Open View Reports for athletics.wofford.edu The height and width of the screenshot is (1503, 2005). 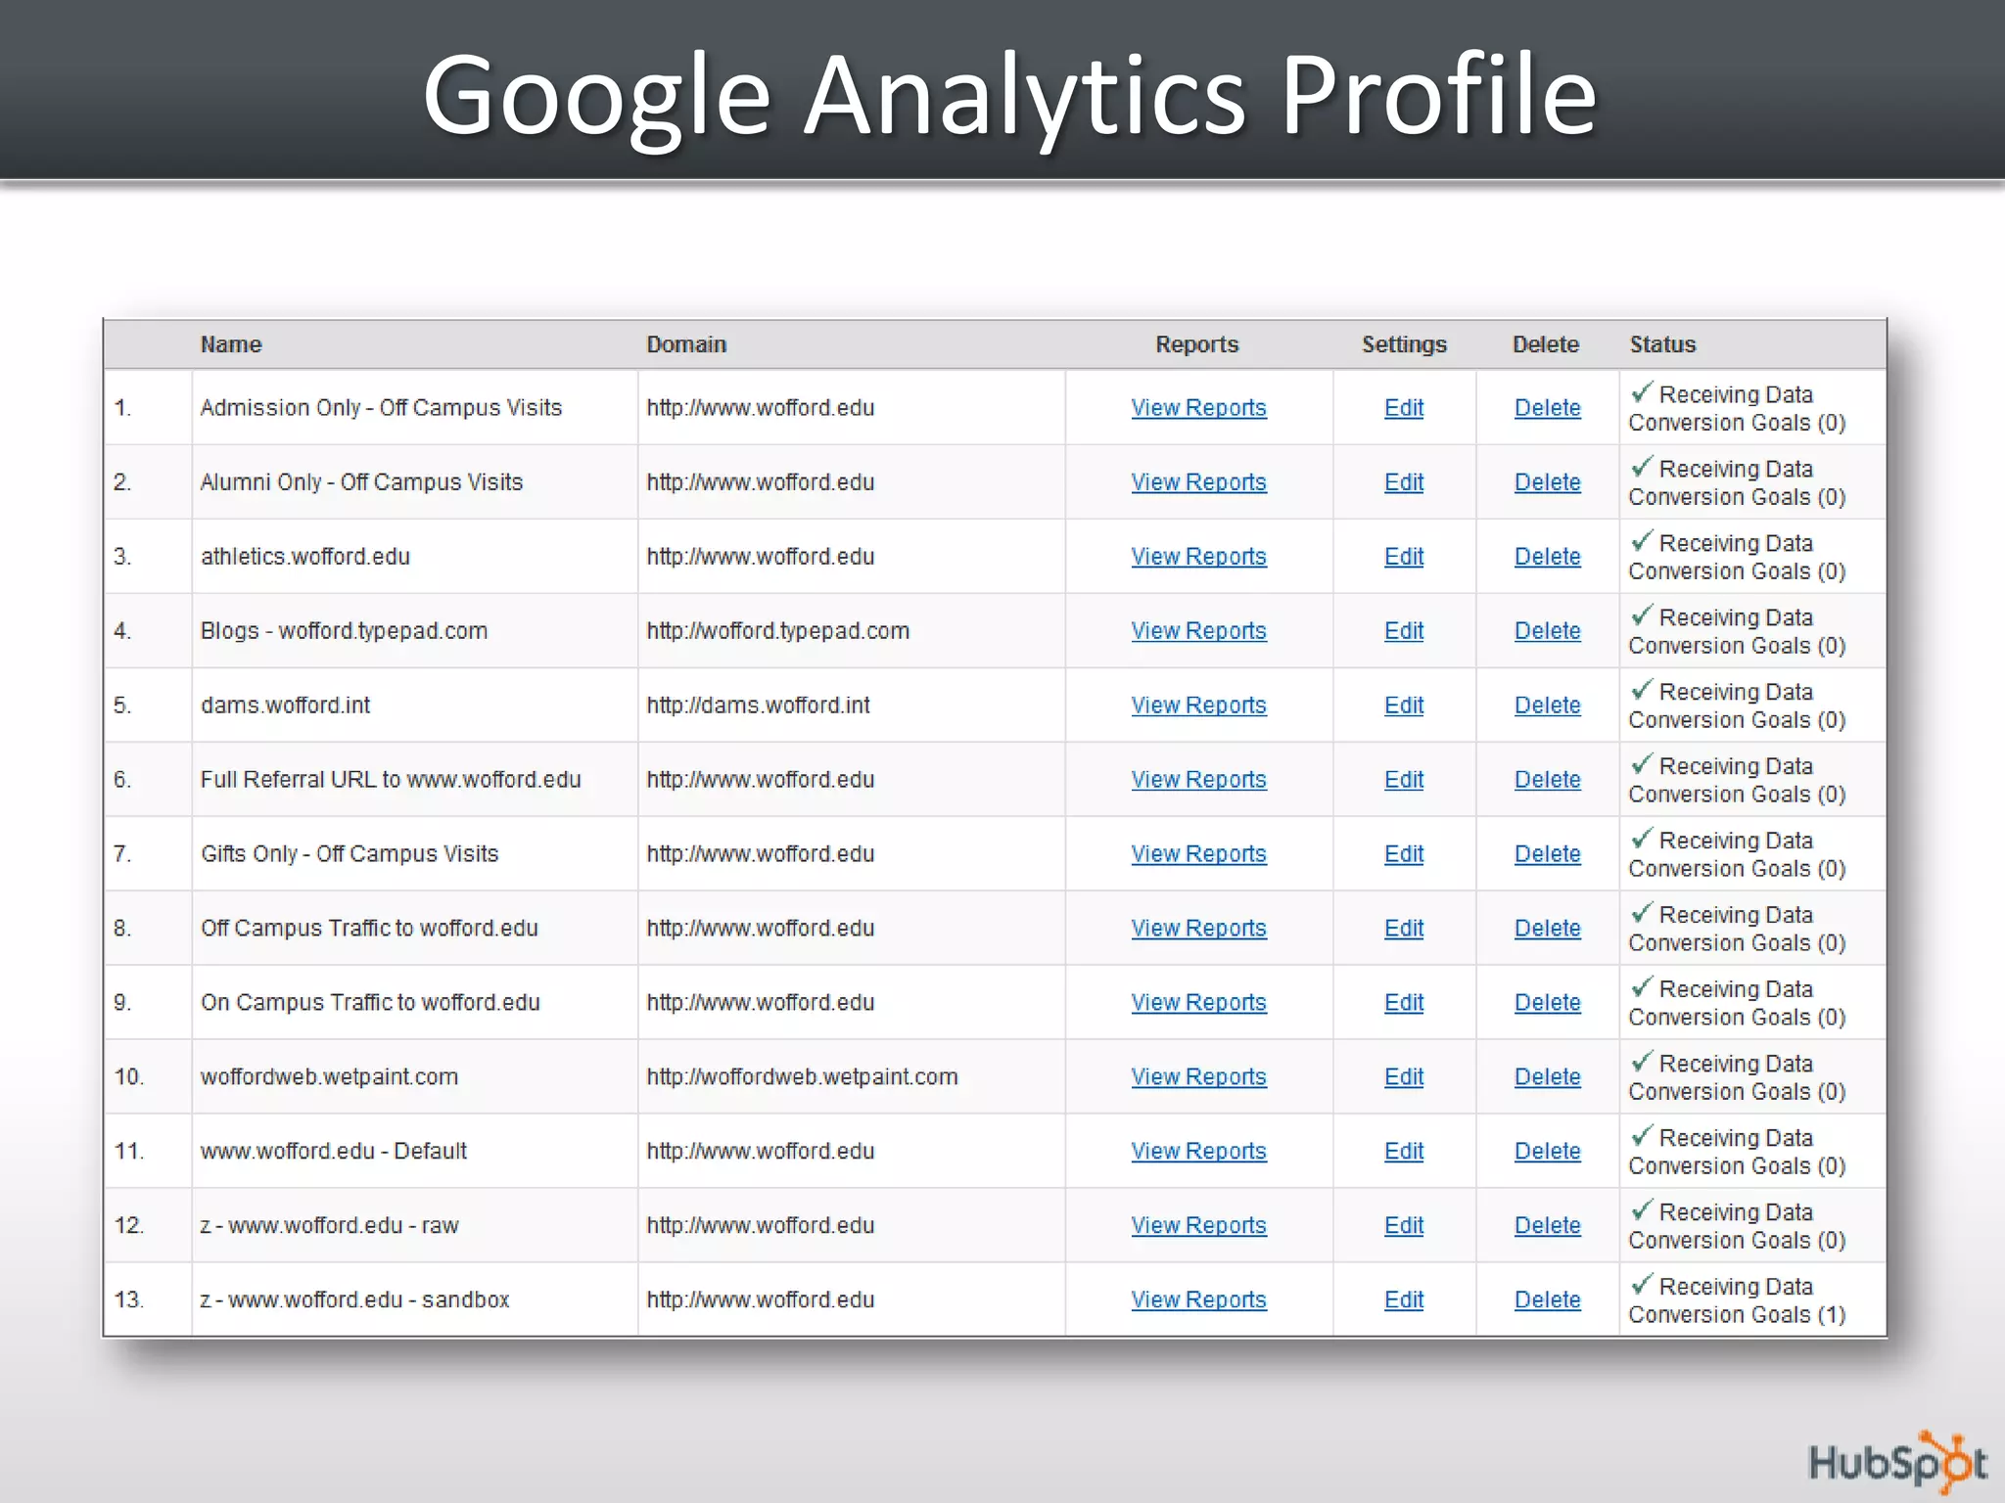1198,557
